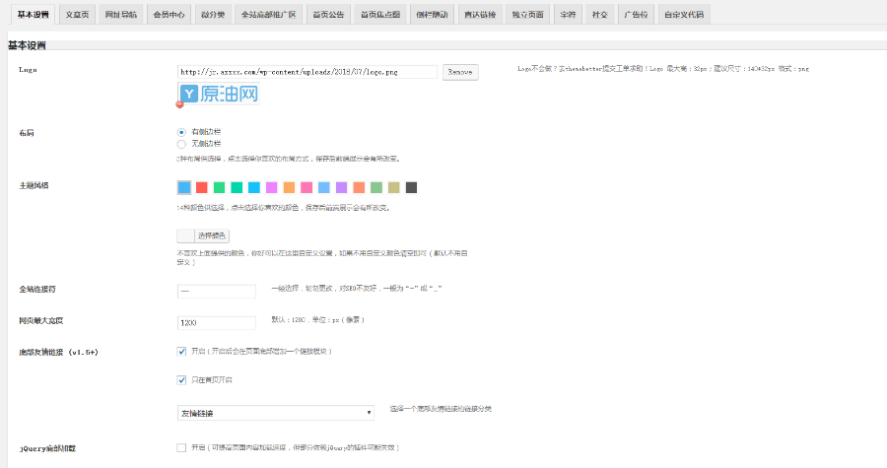Enable jQuery底部加载 checkbox
This screenshot has width=887, height=468.
(181, 447)
